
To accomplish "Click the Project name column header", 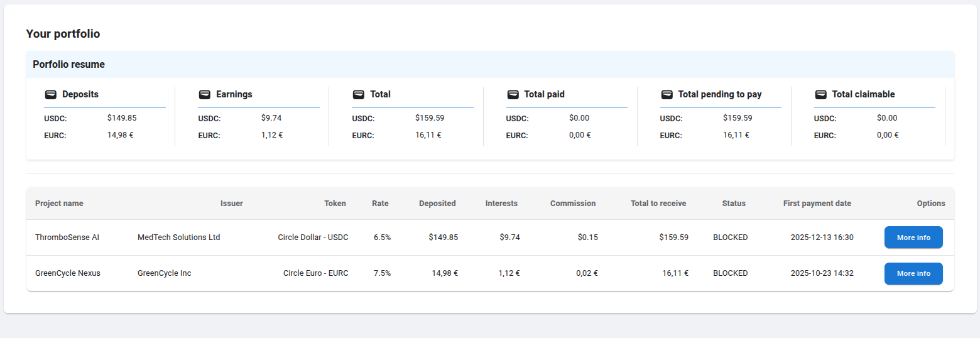I will click(x=59, y=204).
